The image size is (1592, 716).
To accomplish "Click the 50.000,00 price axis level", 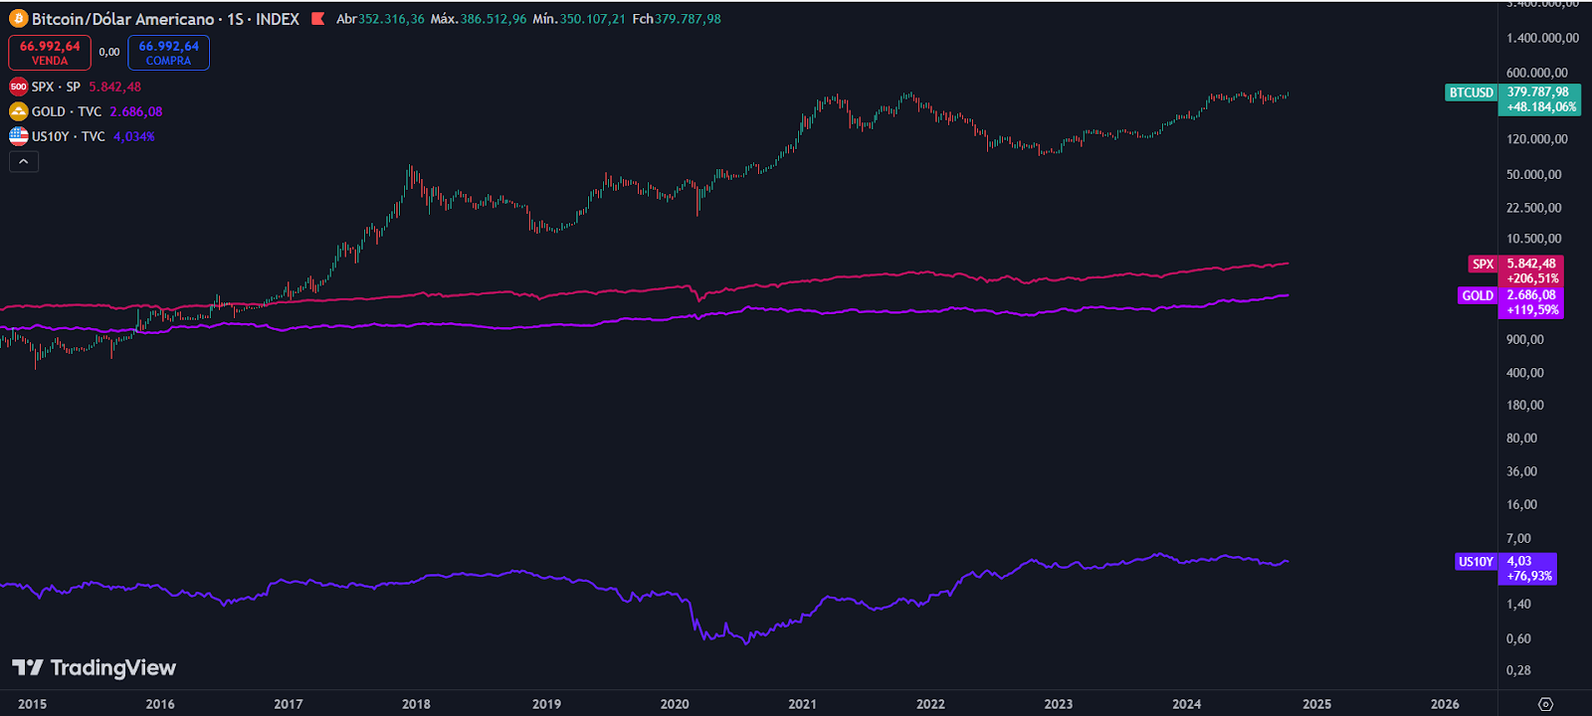I will (1534, 174).
